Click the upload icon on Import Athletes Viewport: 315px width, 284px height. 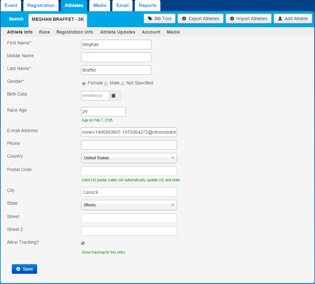coord(232,19)
